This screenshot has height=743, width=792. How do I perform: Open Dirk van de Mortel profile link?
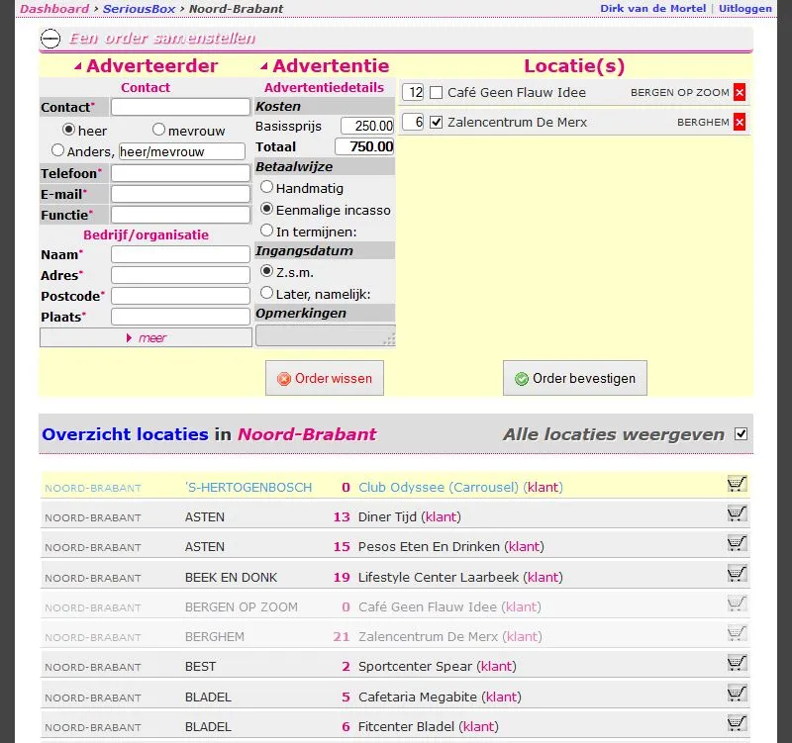pos(652,9)
